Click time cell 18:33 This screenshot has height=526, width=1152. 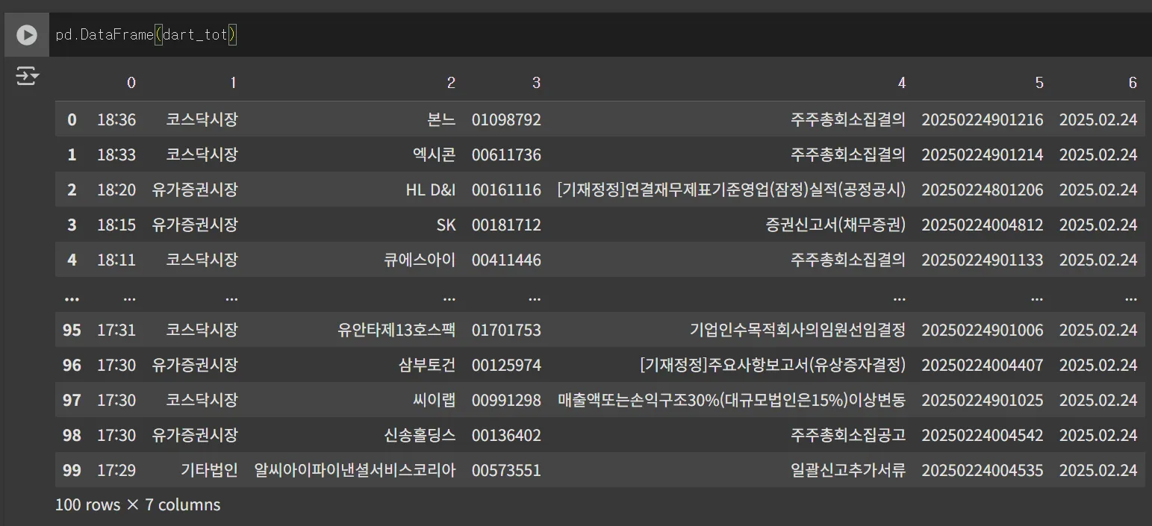point(116,154)
